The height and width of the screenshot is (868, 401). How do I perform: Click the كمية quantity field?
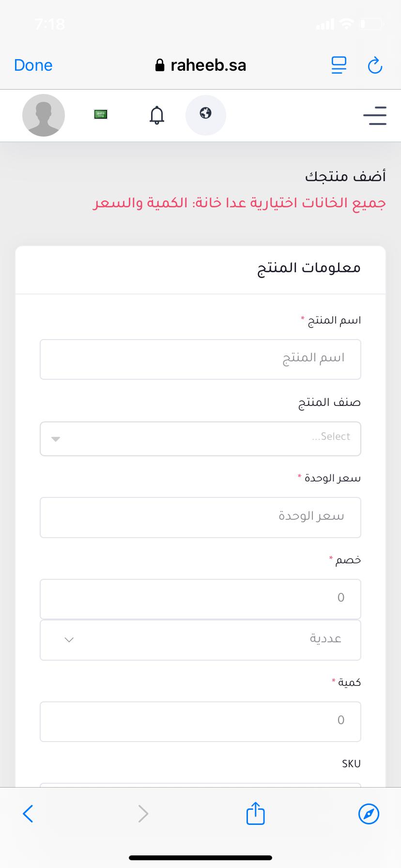pyautogui.click(x=200, y=722)
